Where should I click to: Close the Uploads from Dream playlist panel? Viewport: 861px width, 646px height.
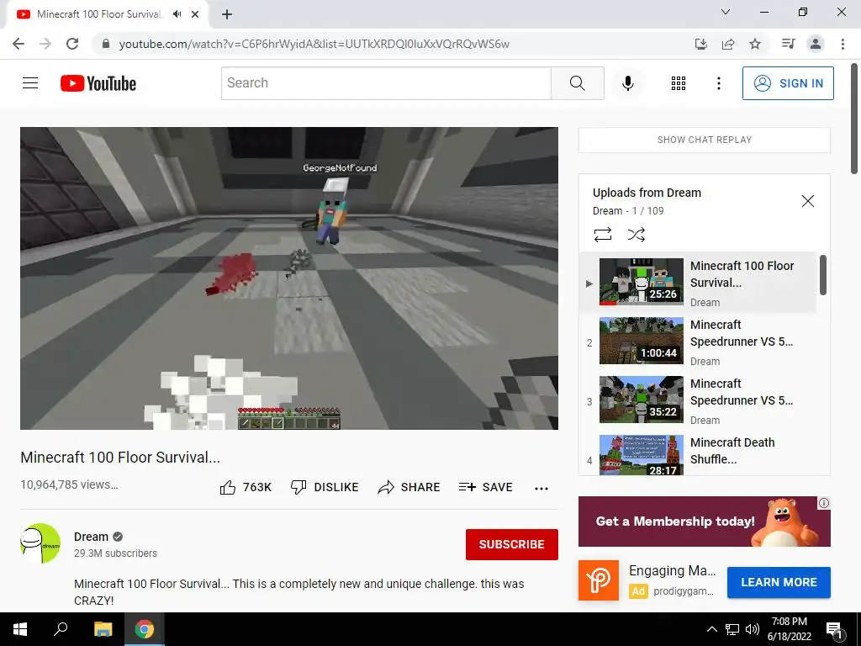(807, 201)
